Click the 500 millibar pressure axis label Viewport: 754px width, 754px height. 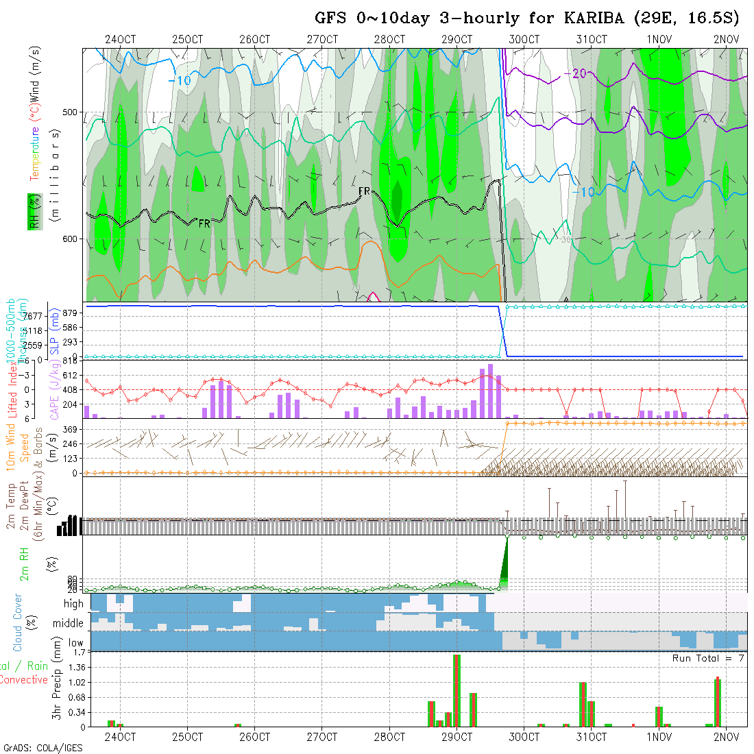73,112
